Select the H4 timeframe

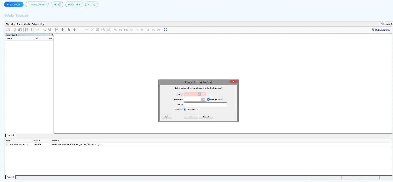143,30
